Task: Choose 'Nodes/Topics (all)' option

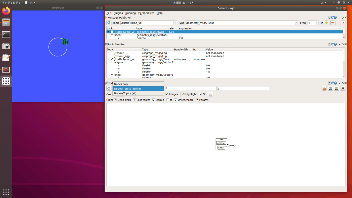Action: pyautogui.click(x=138, y=93)
